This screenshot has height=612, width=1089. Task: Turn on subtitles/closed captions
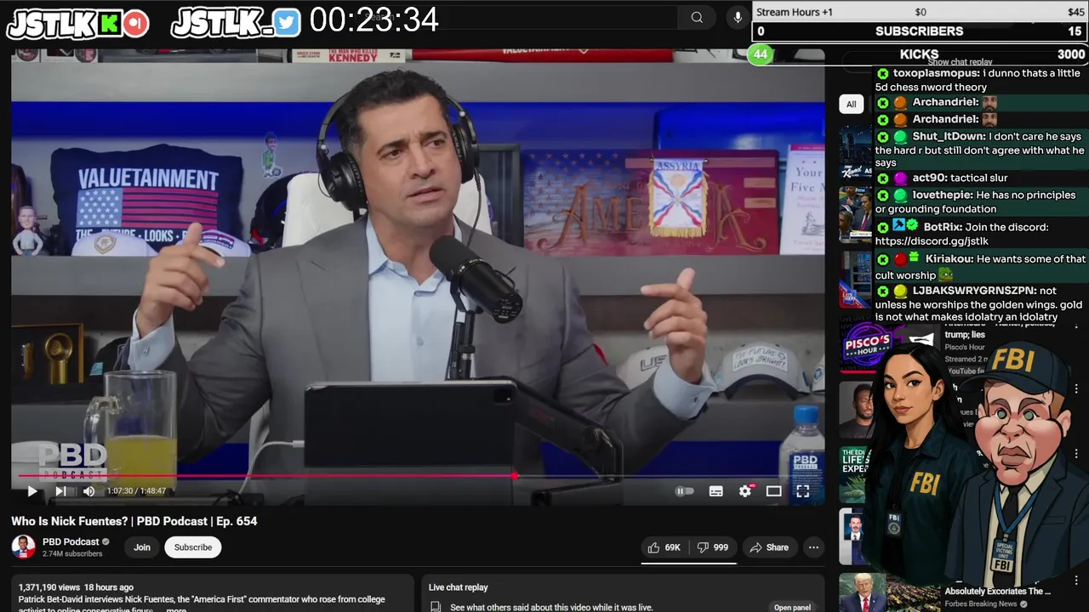pos(716,491)
